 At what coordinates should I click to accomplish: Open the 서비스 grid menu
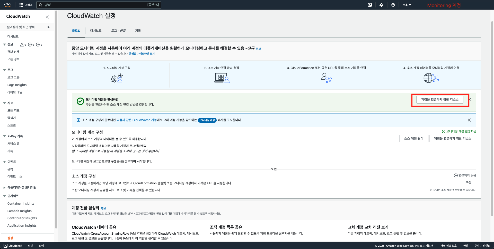(25, 5)
